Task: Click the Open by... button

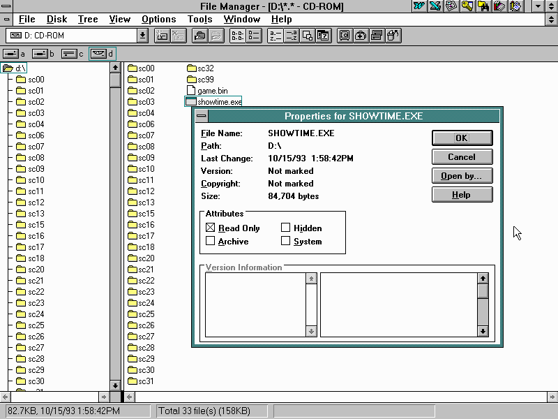Action: click(x=462, y=176)
